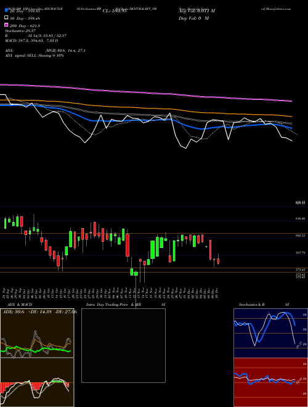Click the MACD histogram mini chart
This screenshot has width=308, height=407.
[37, 382]
